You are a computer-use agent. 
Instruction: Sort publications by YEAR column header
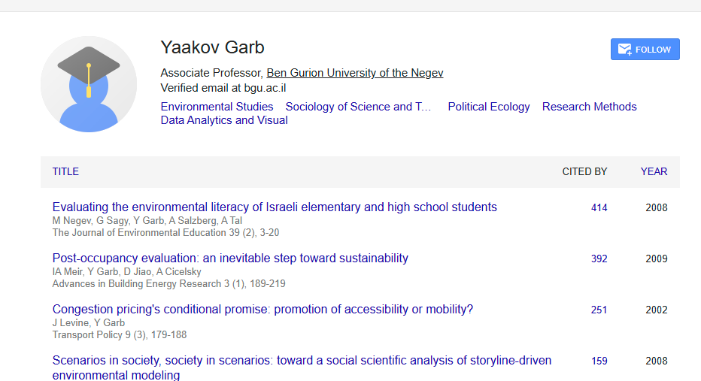[654, 171]
